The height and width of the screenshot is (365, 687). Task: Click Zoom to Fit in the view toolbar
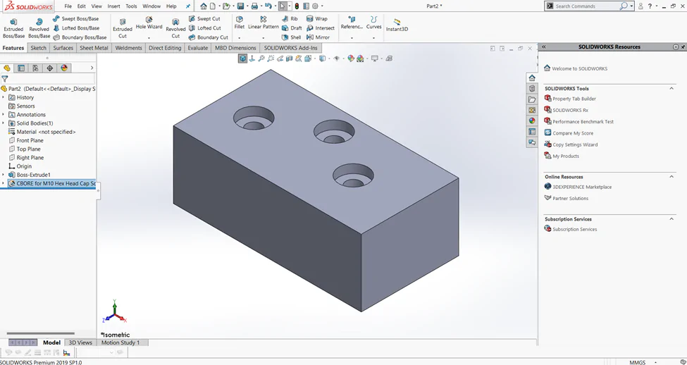click(x=261, y=58)
